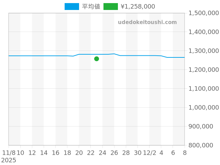Click the green legend color box
Viewport: 220px width, 165px height.
(111, 7)
